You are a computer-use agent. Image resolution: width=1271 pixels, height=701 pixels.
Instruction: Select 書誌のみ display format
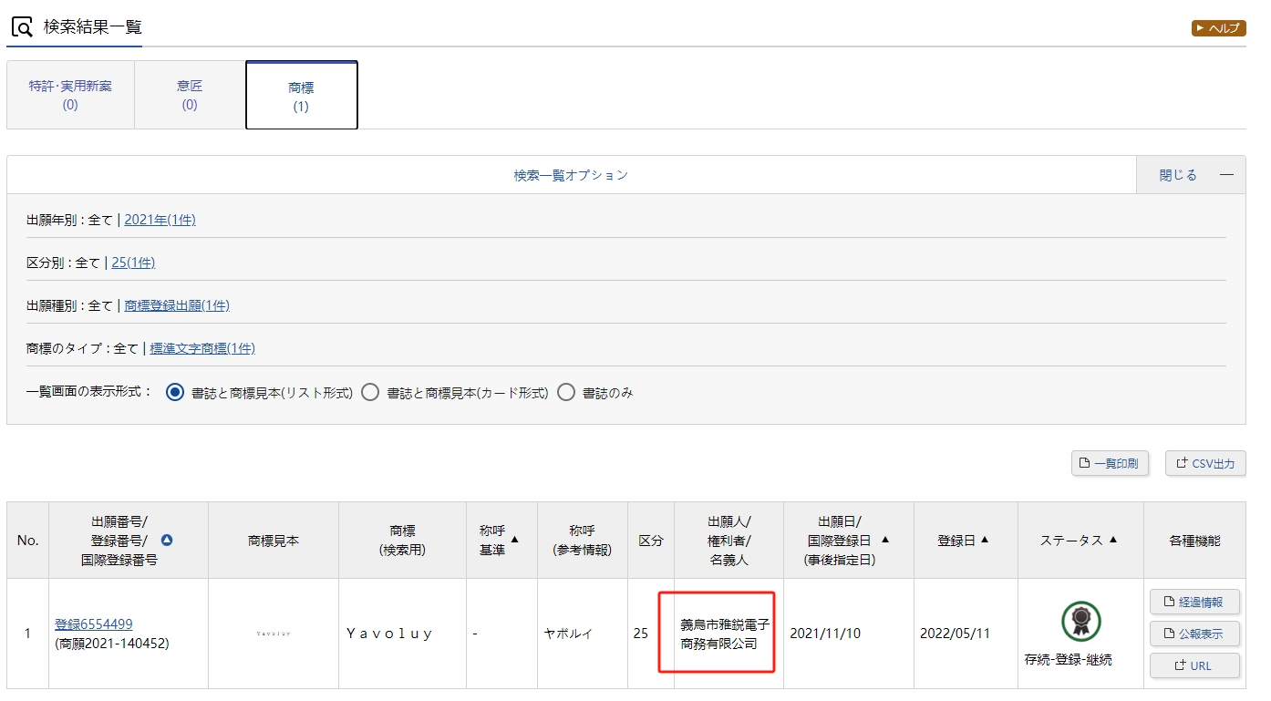(566, 393)
